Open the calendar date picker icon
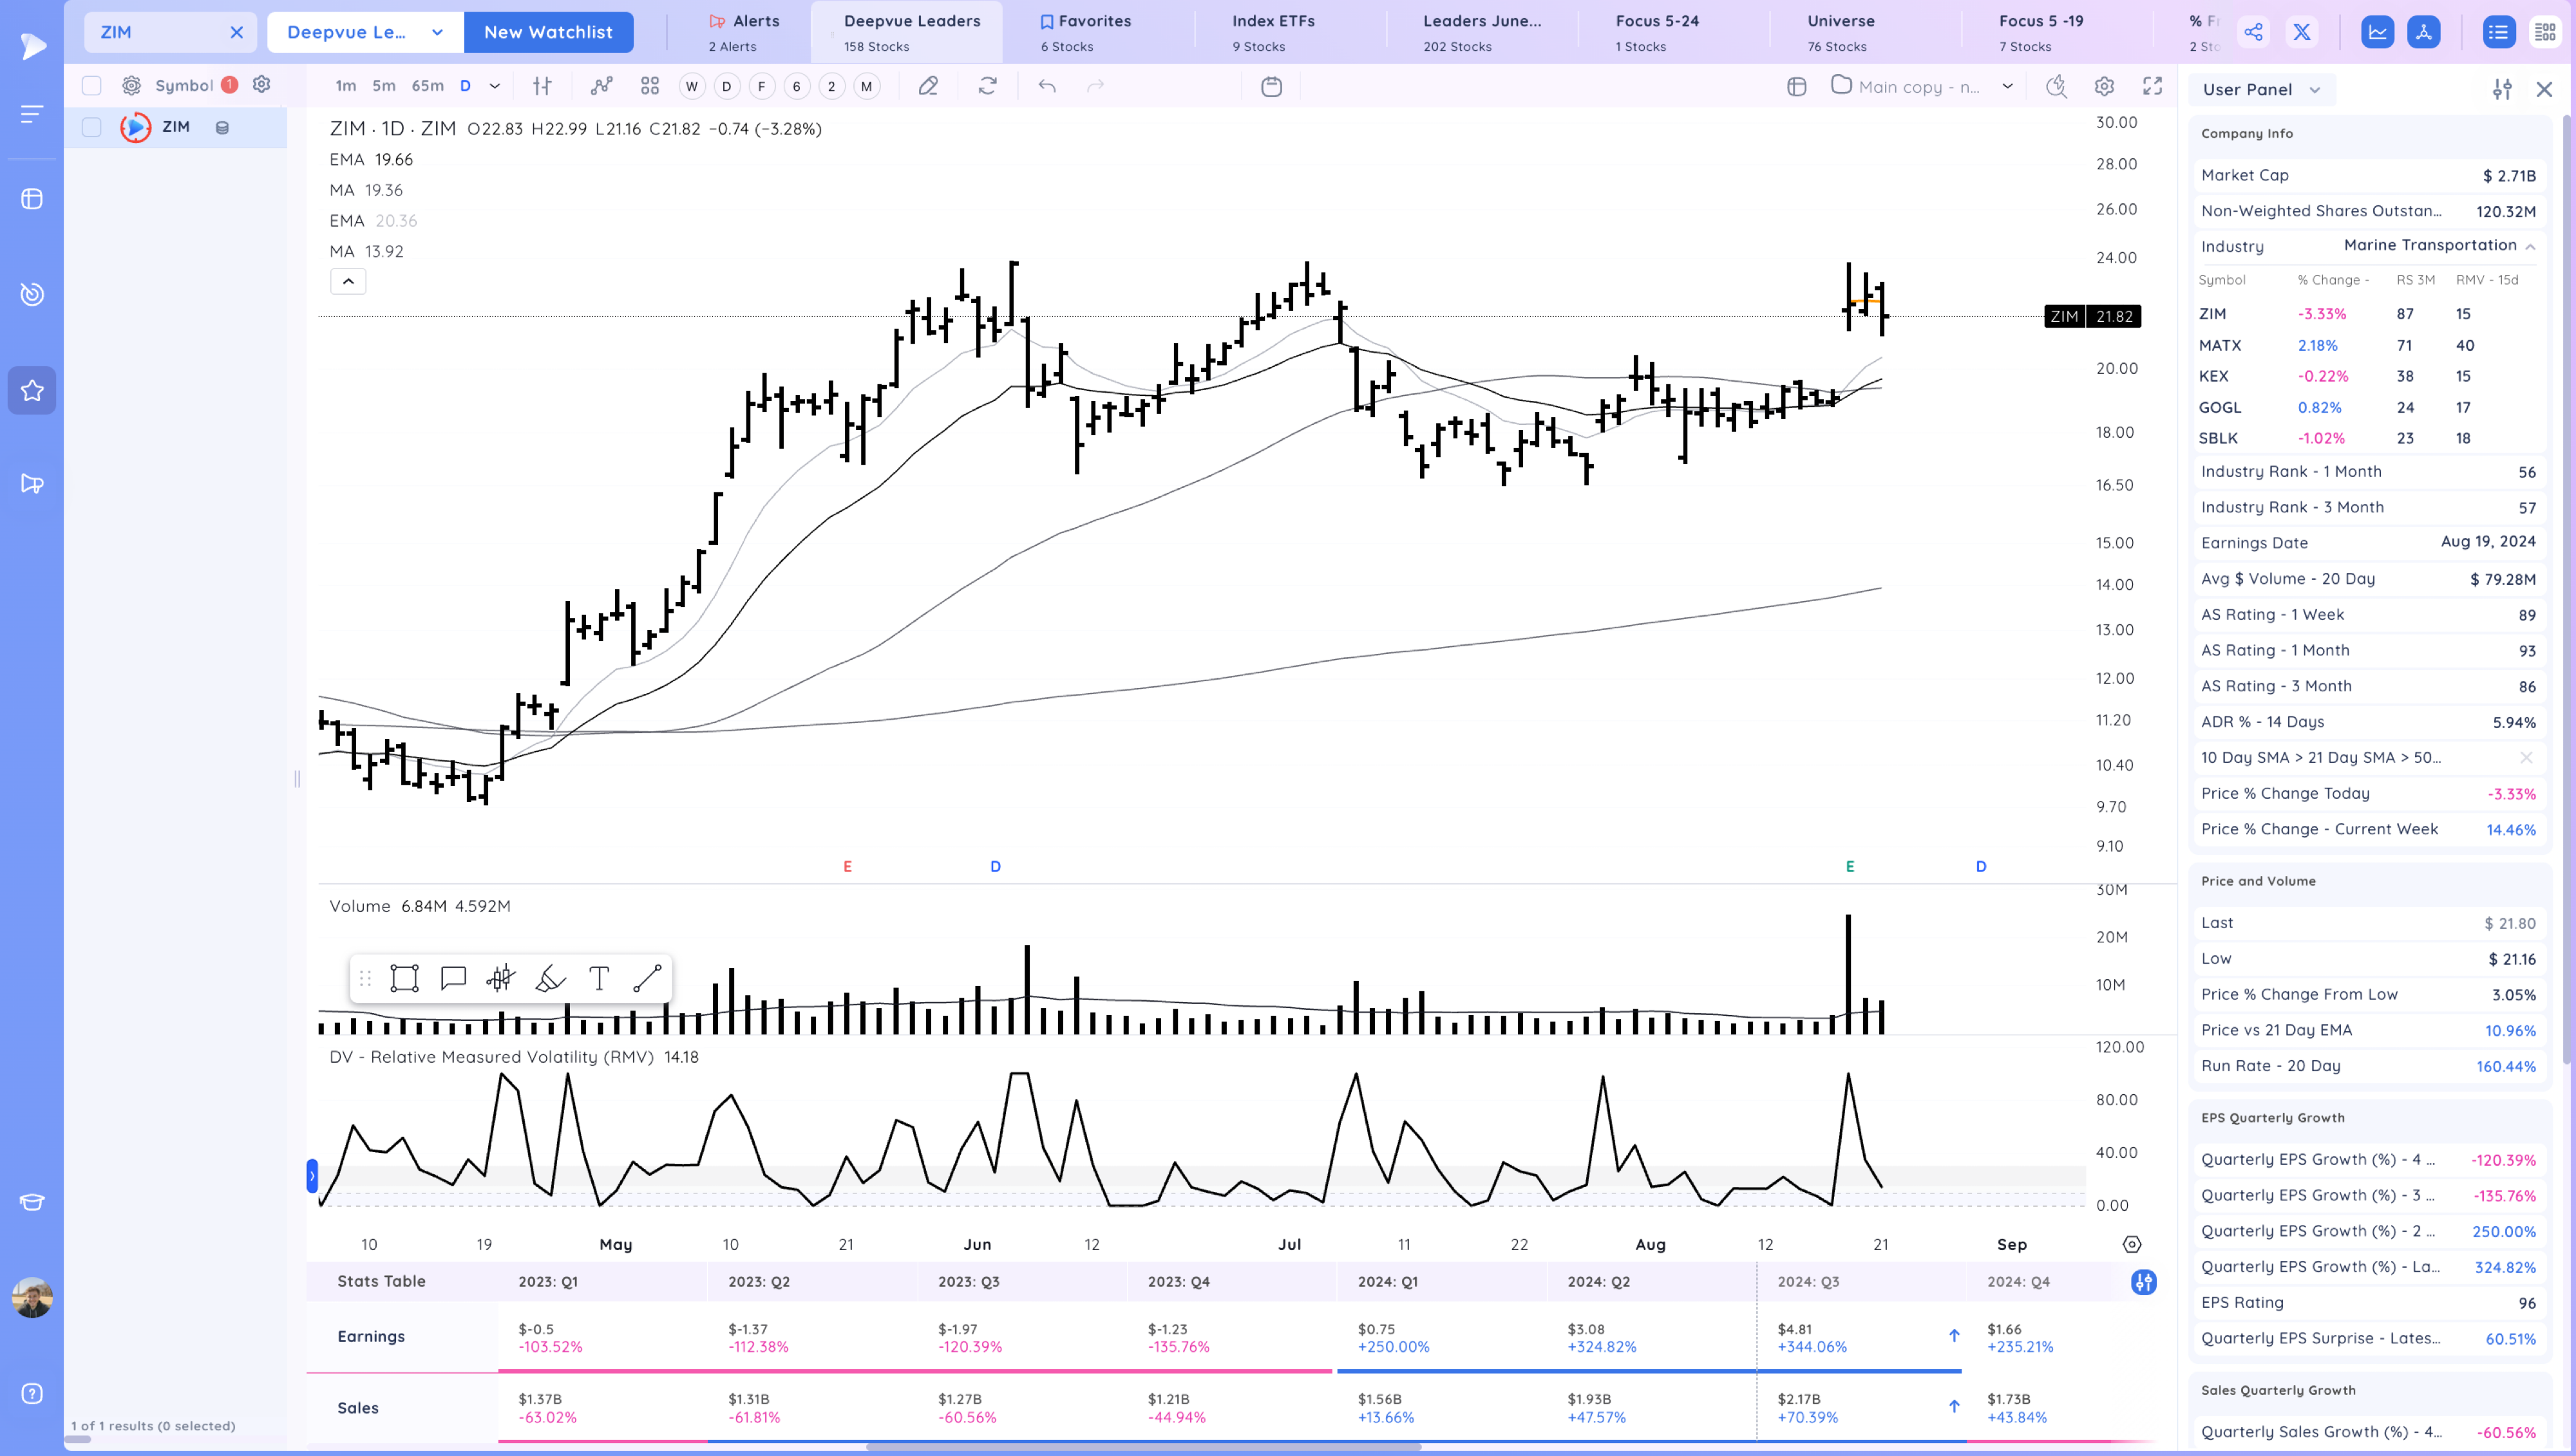The height and width of the screenshot is (1456, 2576). pos(1271,86)
